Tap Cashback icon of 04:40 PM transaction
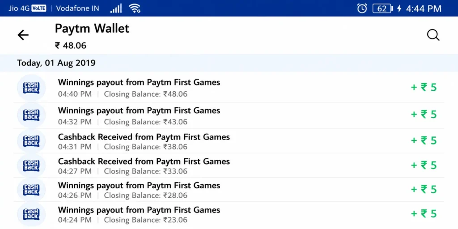 31,88
